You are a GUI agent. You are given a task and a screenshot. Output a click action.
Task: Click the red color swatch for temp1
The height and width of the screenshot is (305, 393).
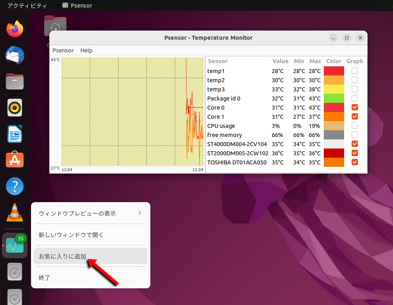click(334, 71)
